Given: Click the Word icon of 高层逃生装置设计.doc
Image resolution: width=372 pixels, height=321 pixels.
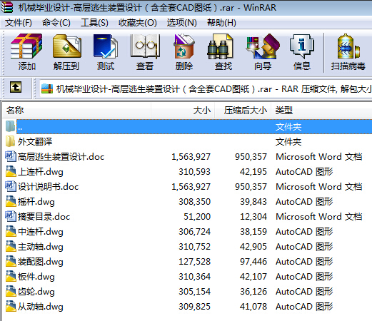Looking at the screenshot, I should [10, 156].
